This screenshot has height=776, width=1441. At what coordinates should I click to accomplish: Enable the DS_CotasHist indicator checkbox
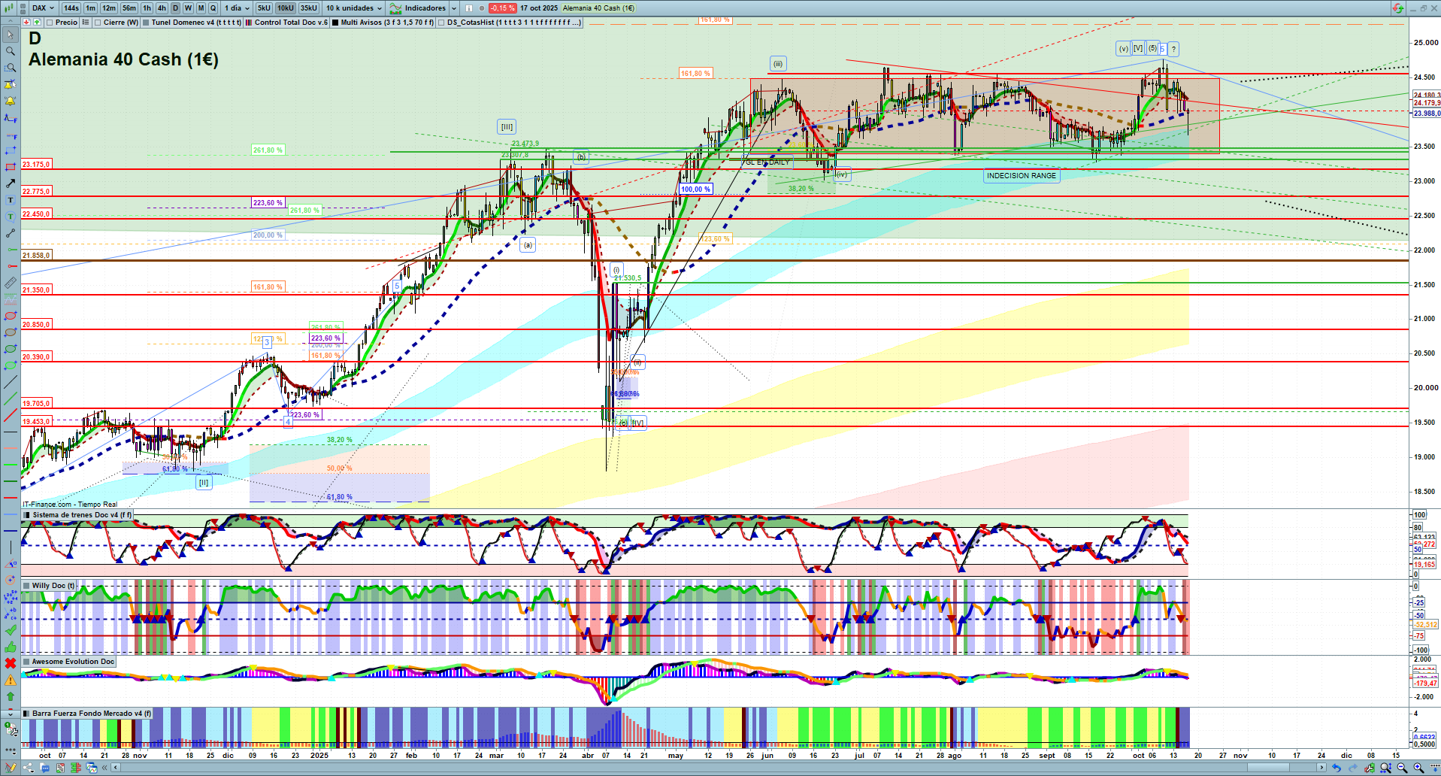[441, 23]
